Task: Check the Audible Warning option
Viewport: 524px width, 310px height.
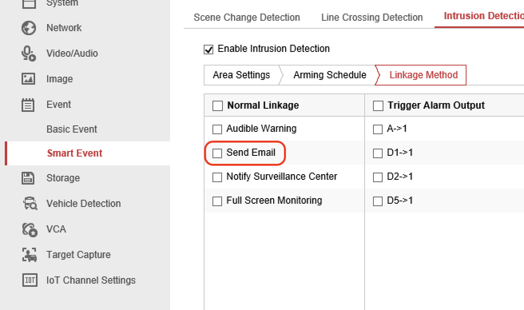Action: (x=217, y=129)
